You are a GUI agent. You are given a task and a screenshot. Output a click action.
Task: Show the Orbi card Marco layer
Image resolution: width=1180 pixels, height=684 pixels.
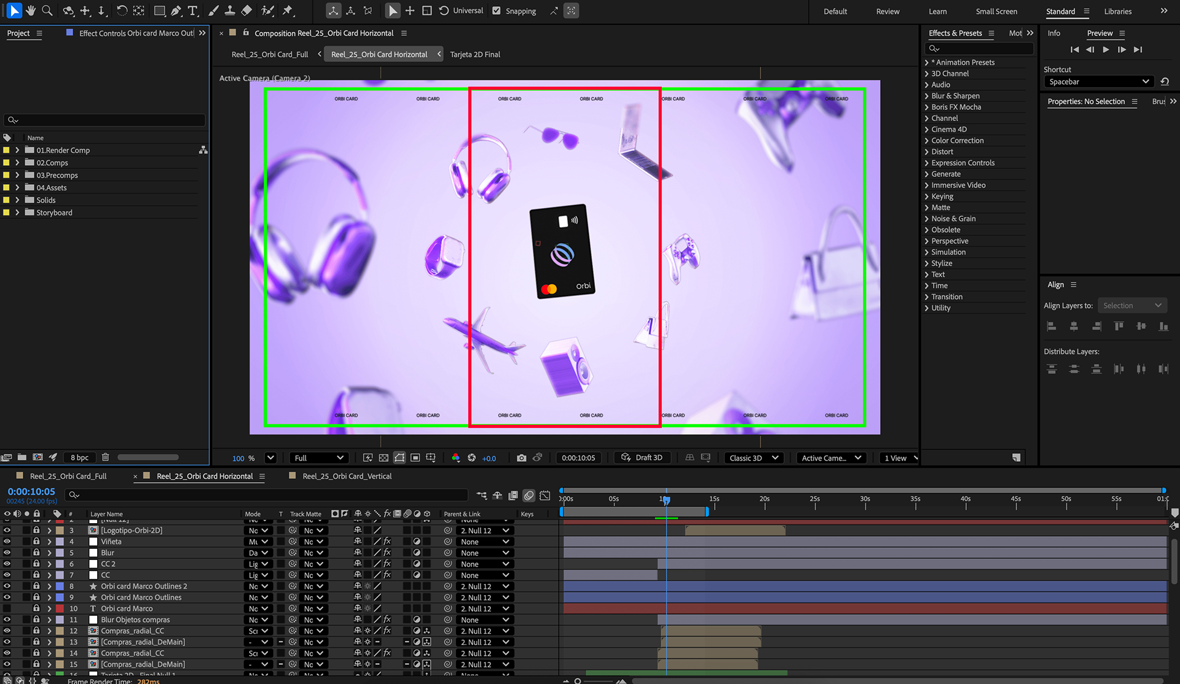click(7, 608)
